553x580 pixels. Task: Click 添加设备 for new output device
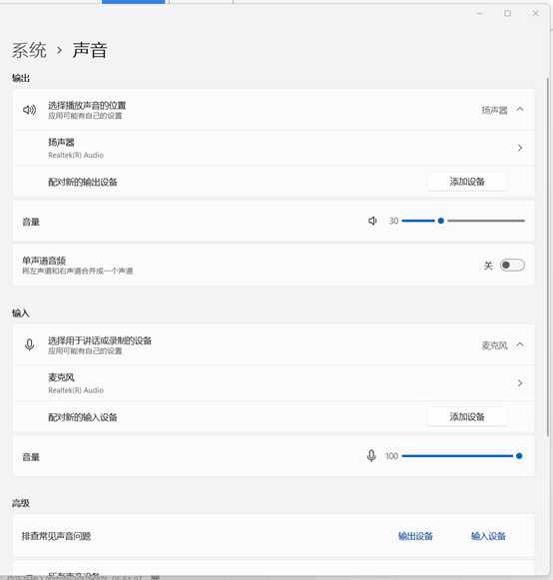(x=467, y=182)
